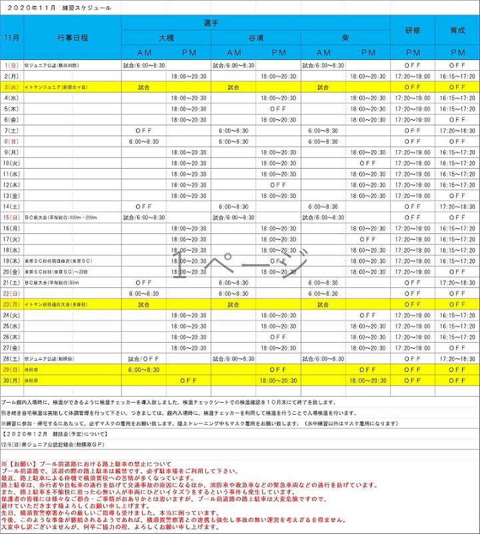The width and height of the screenshot is (480, 534).
Task: Select 育成's 17:20~18:30 cell on 7(土)
Action: (457, 131)
